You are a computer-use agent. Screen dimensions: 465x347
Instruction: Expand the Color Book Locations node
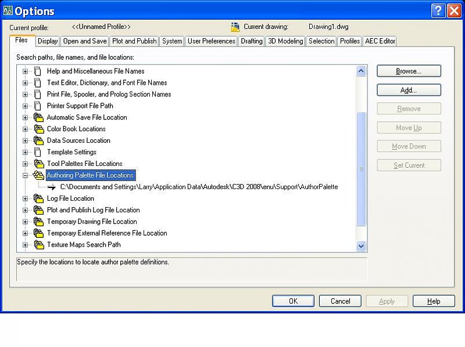point(25,129)
